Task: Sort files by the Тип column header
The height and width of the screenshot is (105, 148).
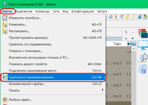Action: click(x=120, y=44)
